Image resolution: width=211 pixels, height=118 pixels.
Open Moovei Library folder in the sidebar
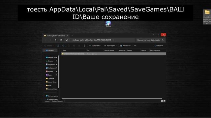click(x=51, y=82)
